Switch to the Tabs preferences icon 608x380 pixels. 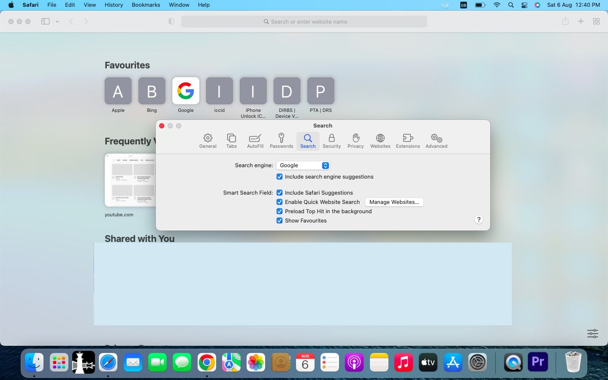tap(231, 141)
